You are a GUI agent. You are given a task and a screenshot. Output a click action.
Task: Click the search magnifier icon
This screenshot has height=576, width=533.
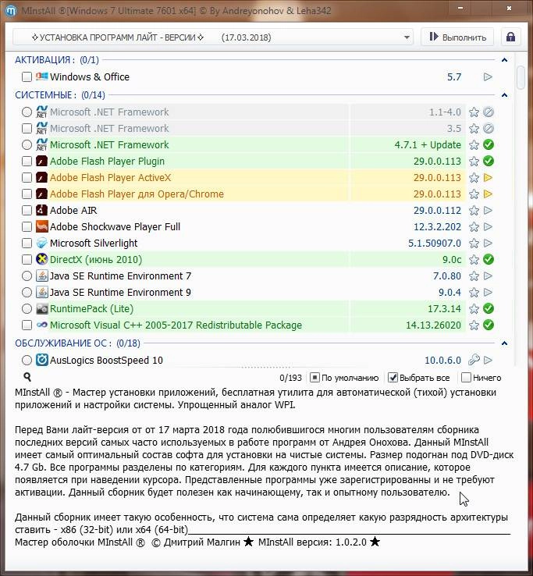pos(27,377)
